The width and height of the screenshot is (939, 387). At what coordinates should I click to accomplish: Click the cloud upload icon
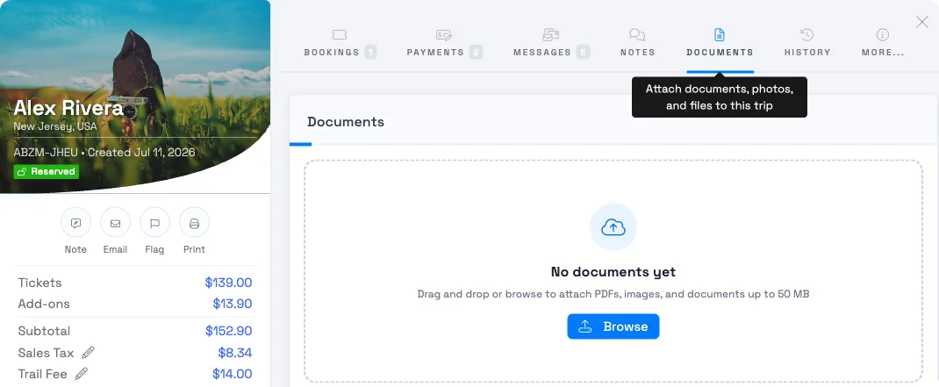click(613, 226)
